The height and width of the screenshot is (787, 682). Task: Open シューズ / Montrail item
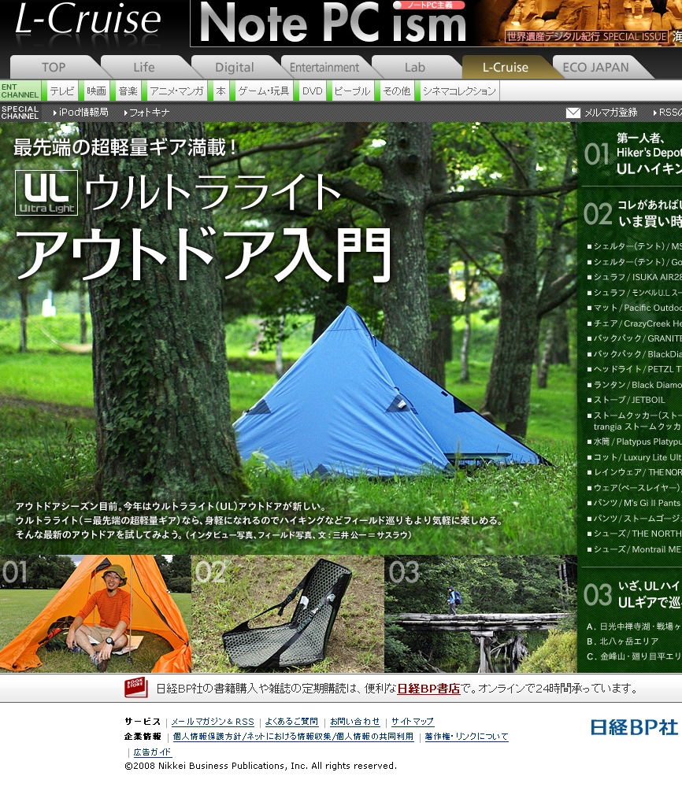point(635,549)
